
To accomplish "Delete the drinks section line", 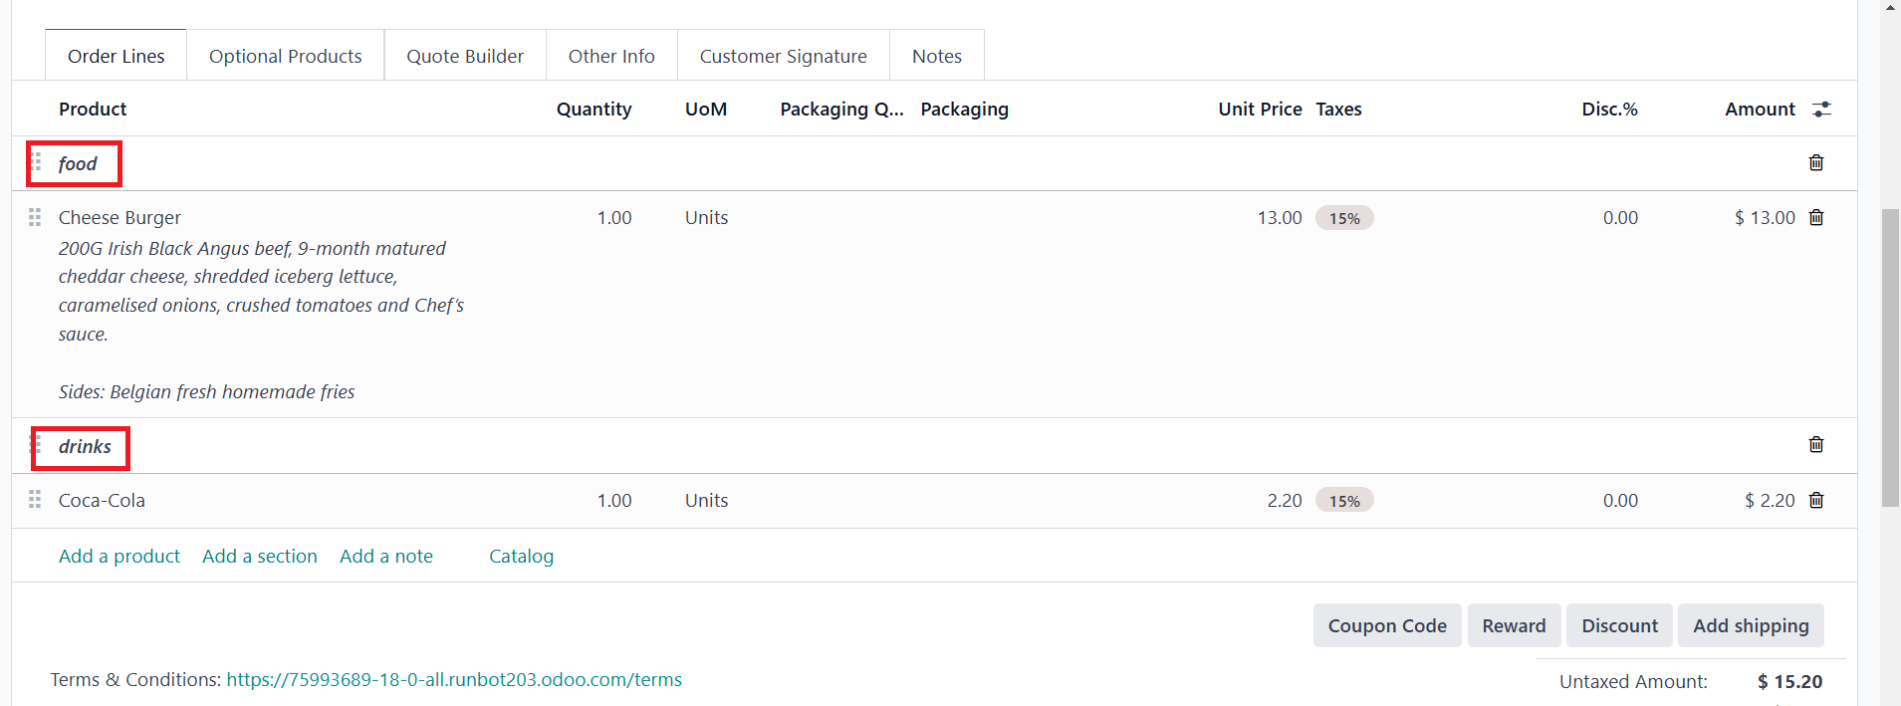I will pyautogui.click(x=1816, y=444).
